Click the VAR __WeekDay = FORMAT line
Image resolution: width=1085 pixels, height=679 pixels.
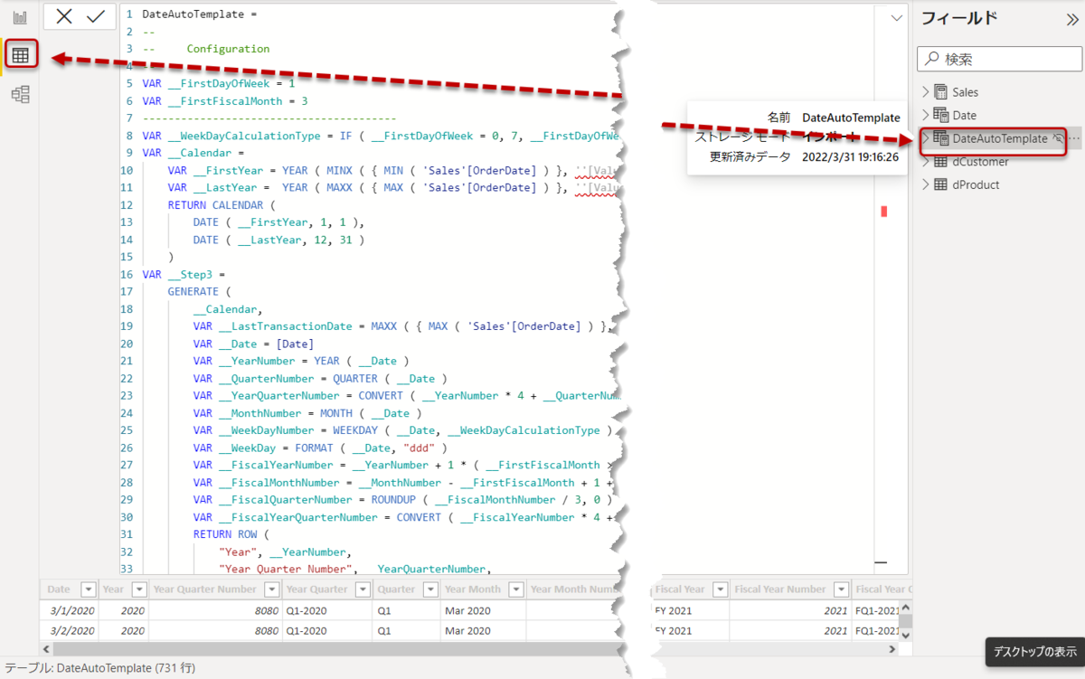pos(320,448)
